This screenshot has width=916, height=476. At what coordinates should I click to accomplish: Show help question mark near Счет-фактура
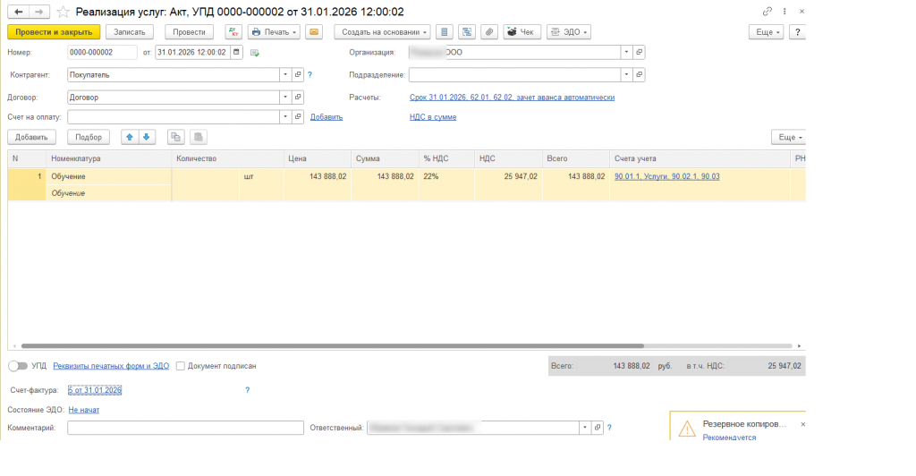click(247, 390)
